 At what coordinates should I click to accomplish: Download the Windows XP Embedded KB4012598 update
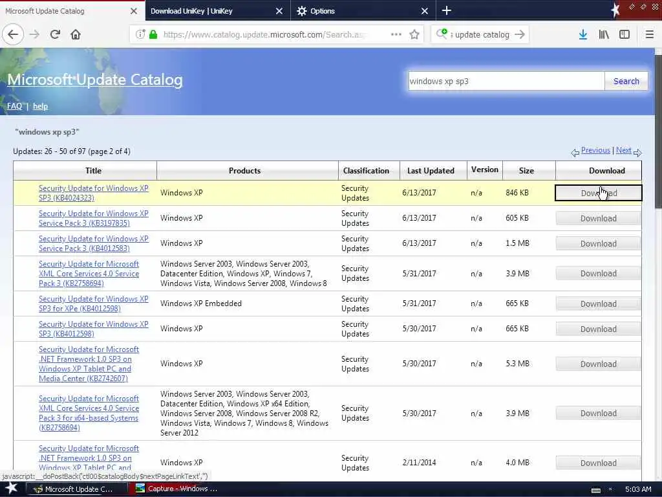[598, 304]
